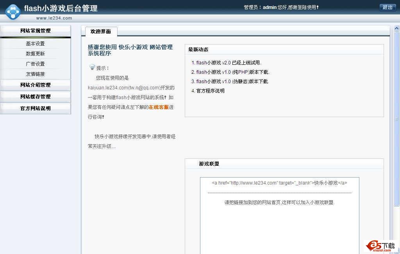Select the 欢迎界面 tab
Image resolution: width=400 pixels, height=254 pixels.
101,32
